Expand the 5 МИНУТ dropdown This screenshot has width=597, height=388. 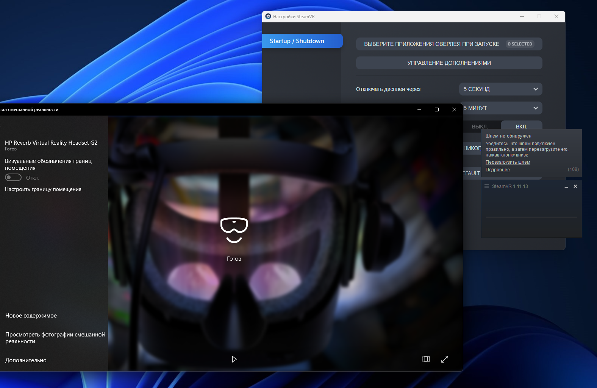point(502,108)
